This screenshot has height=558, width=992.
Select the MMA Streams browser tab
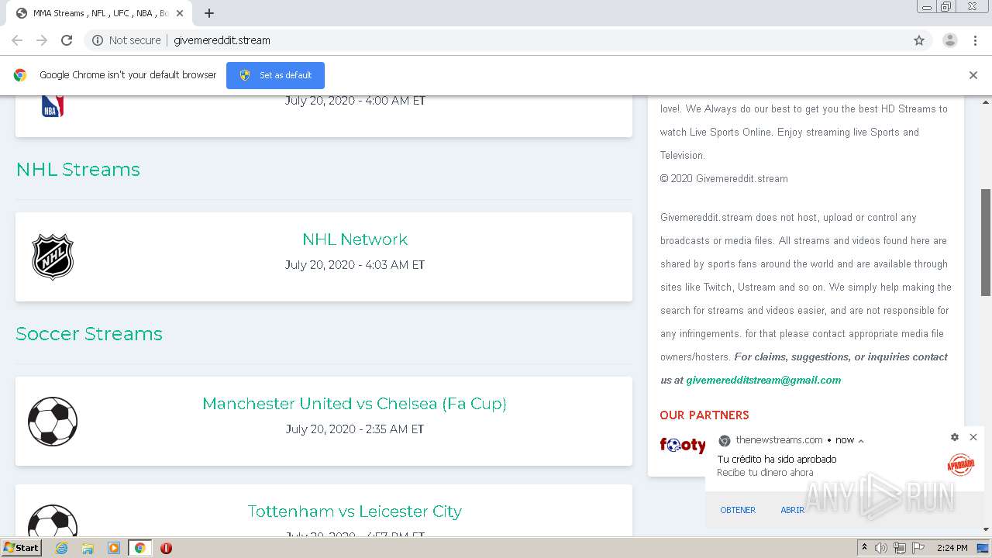(x=99, y=13)
